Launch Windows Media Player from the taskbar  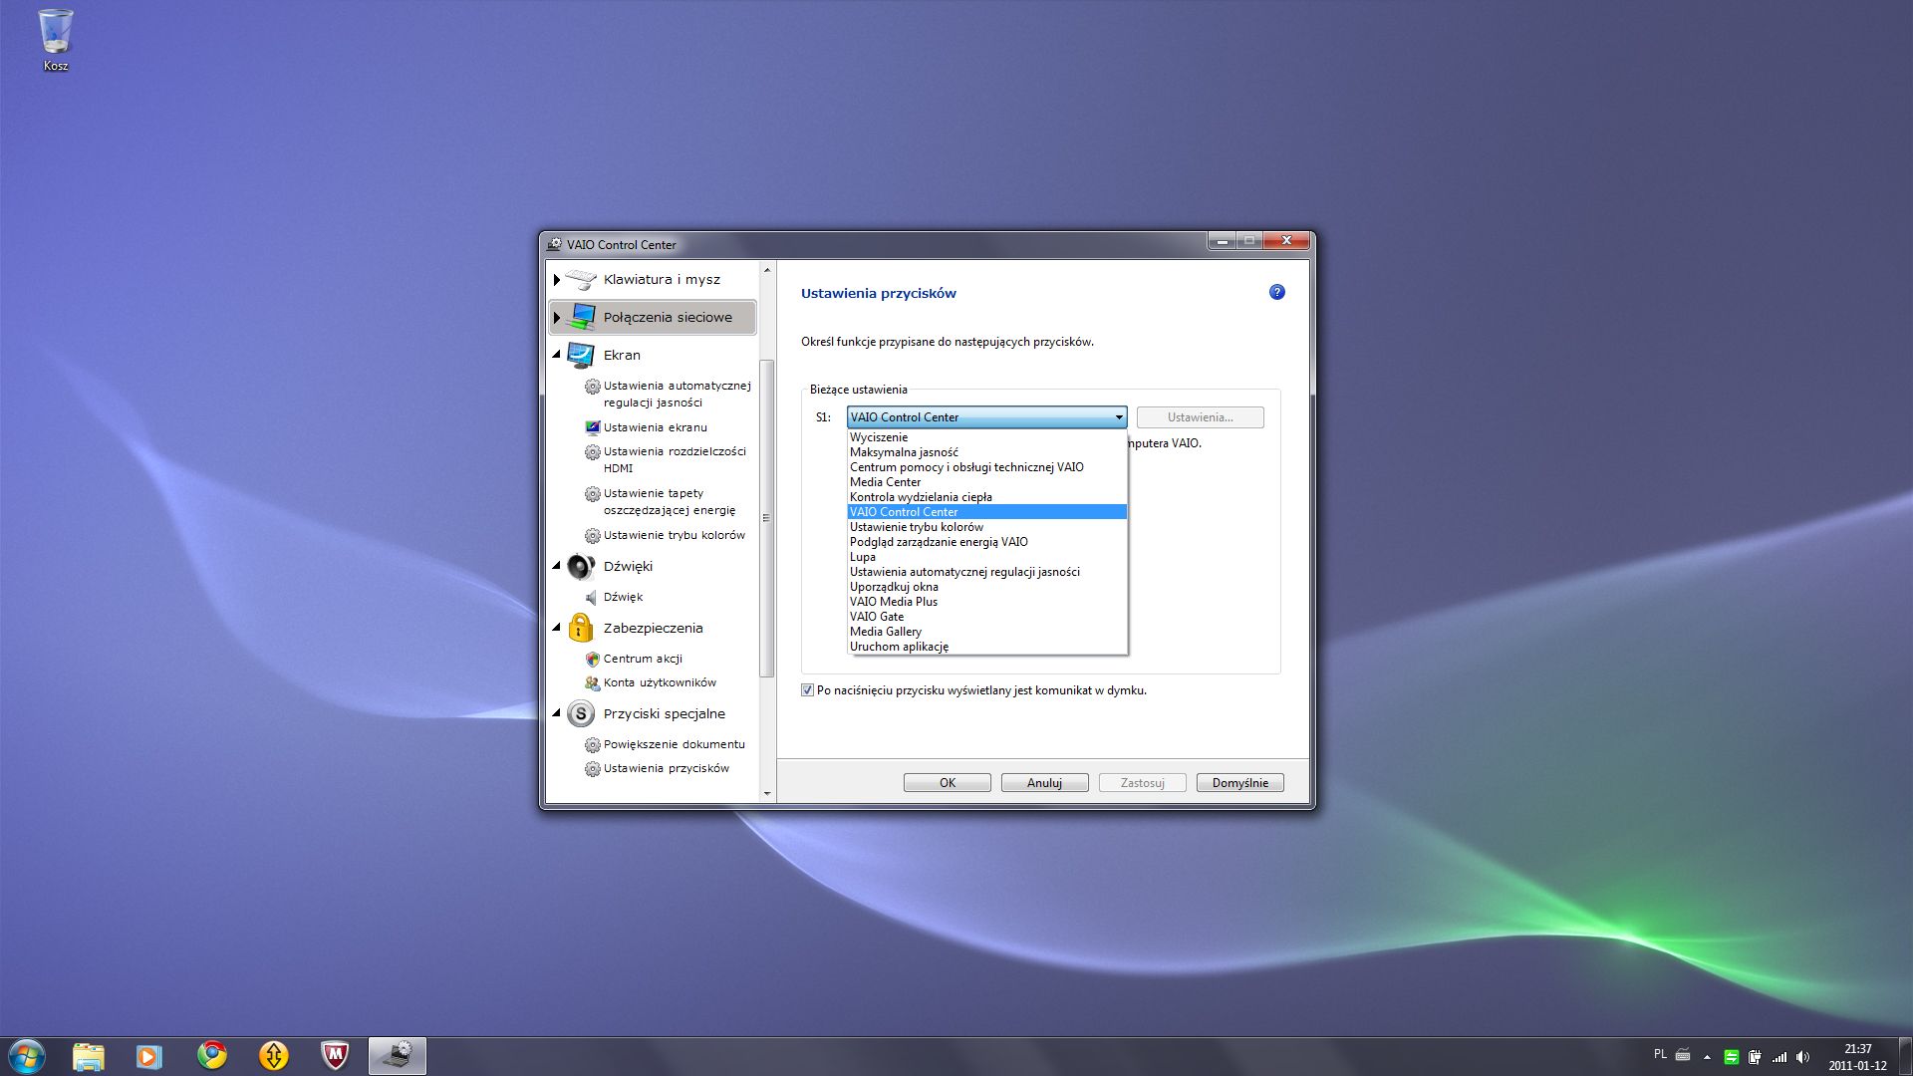coord(149,1056)
